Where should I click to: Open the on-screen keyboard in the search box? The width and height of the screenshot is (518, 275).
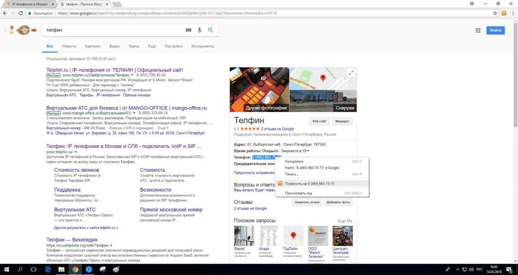coord(188,30)
